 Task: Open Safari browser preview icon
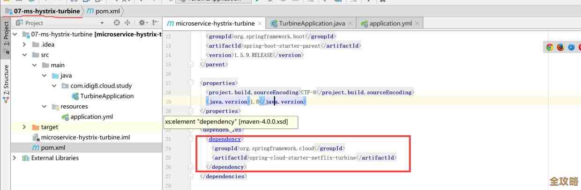[571, 47]
